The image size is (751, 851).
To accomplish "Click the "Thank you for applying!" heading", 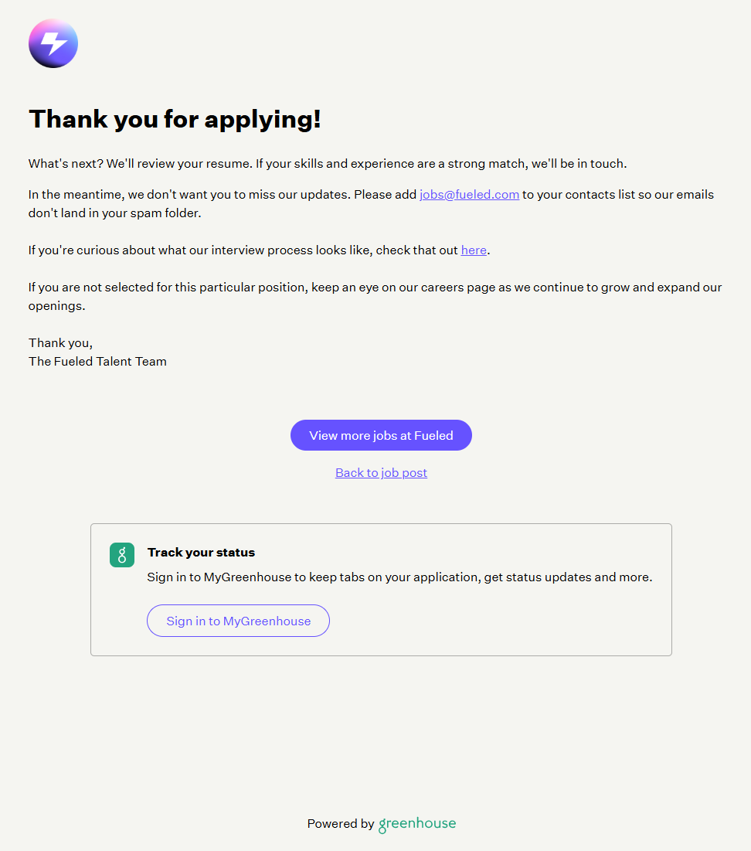I will (x=175, y=119).
